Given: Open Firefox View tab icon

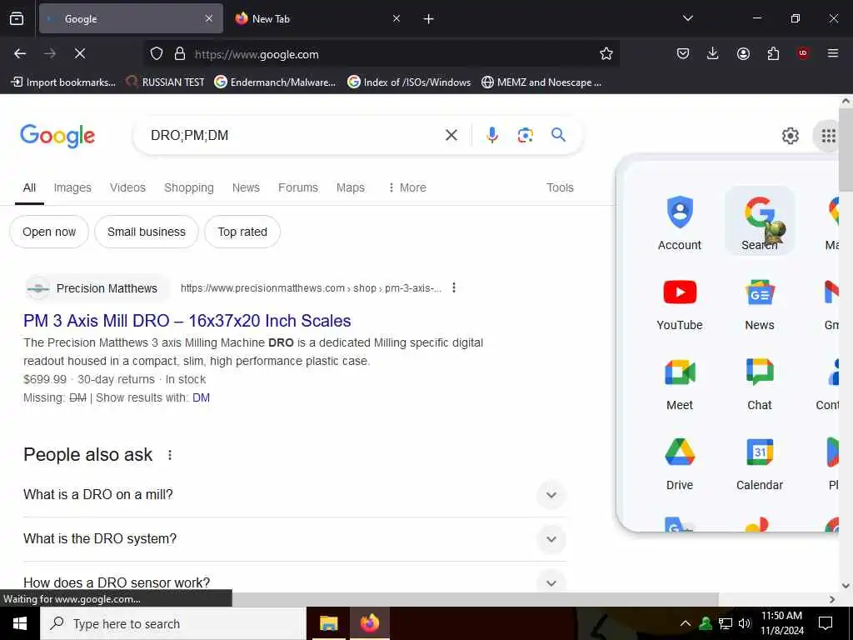Looking at the screenshot, I should (x=17, y=18).
